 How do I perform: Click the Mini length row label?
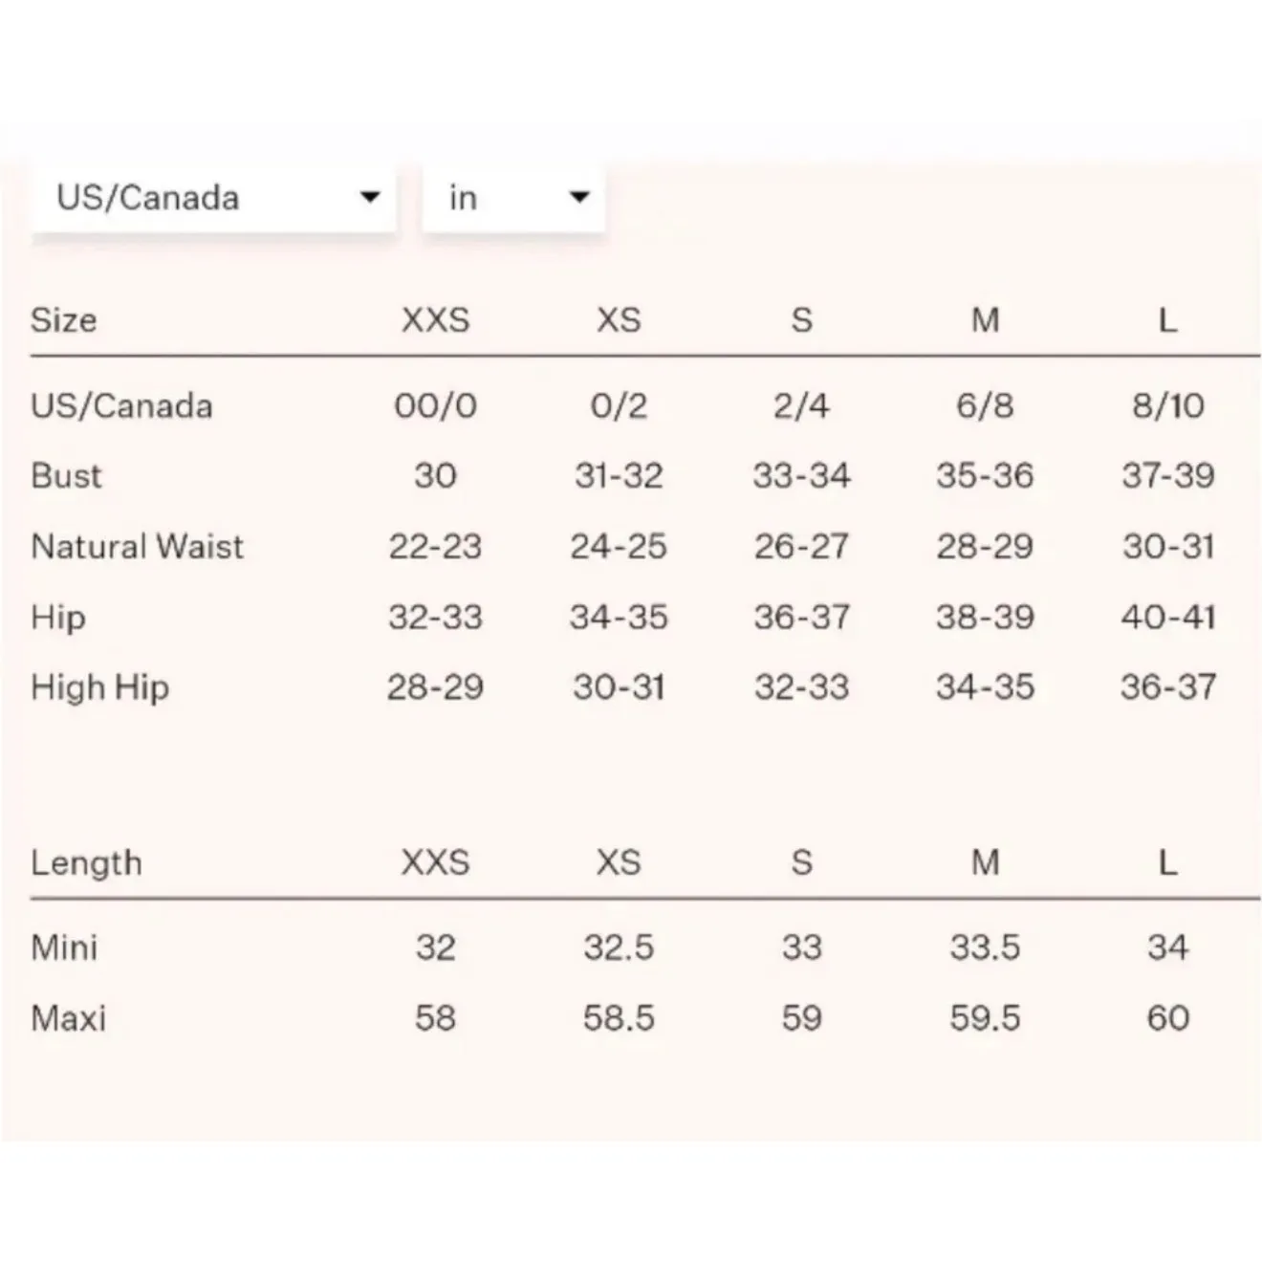(x=64, y=947)
